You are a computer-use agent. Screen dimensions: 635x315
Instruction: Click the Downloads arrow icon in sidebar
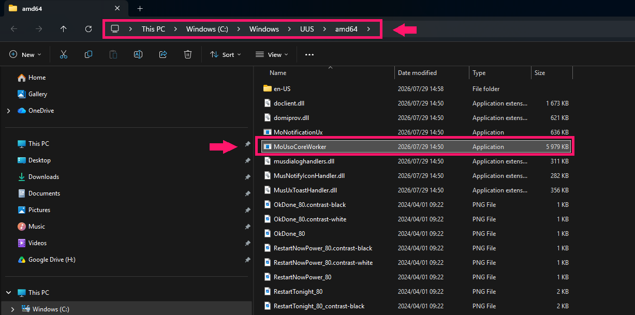point(21,177)
